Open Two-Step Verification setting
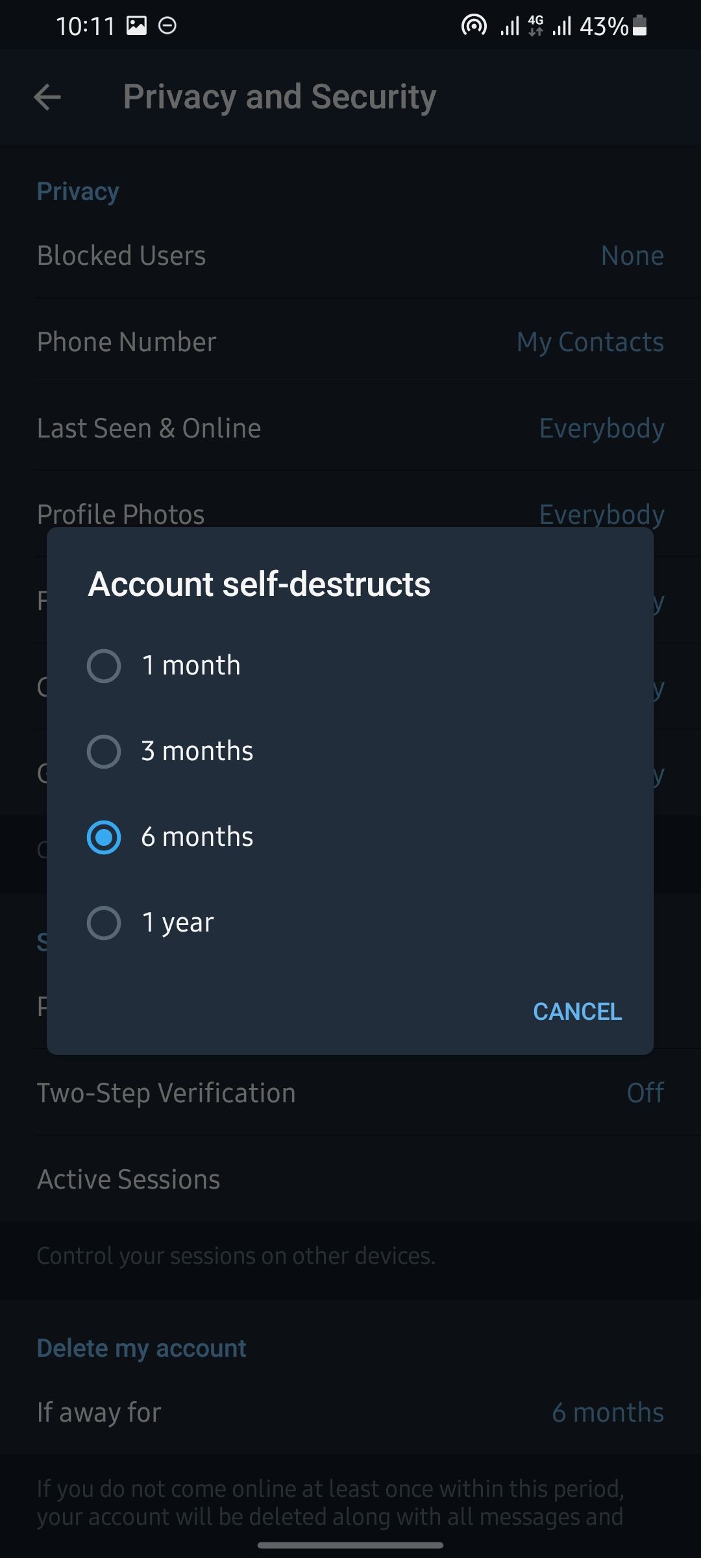The image size is (701, 1558). [350, 1093]
